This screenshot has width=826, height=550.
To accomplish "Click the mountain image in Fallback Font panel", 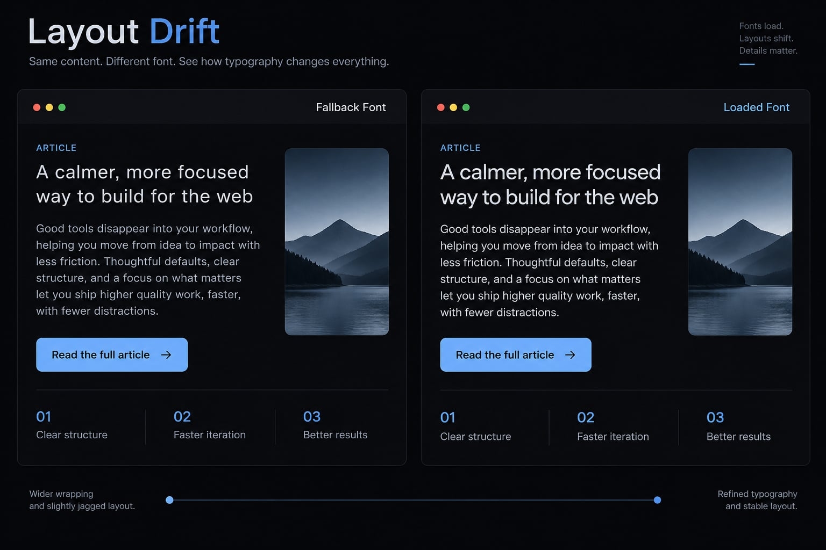I will tap(337, 242).
